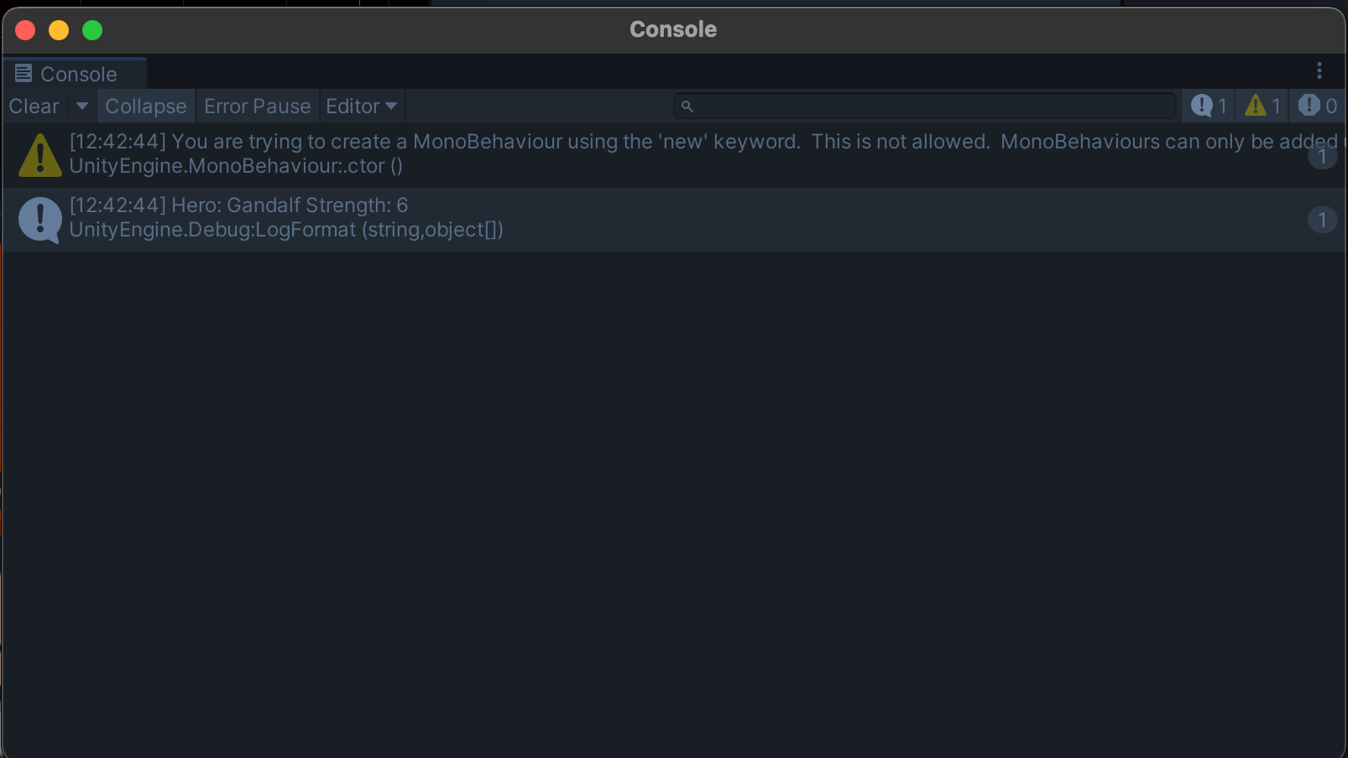This screenshot has width=1348, height=758.
Task: Click the warning triangle icon on the MonoBehaviour entry
Action: (39, 156)
